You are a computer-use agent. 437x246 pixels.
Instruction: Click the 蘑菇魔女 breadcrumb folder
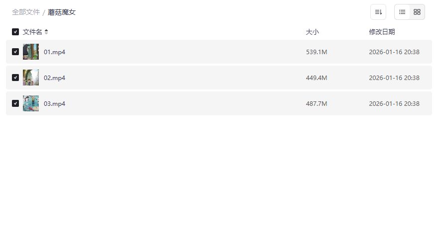point(62,12)
